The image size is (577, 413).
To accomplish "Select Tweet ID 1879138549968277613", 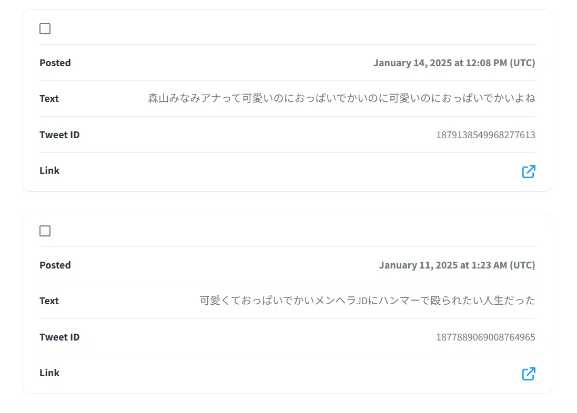I will pos(485,135).
